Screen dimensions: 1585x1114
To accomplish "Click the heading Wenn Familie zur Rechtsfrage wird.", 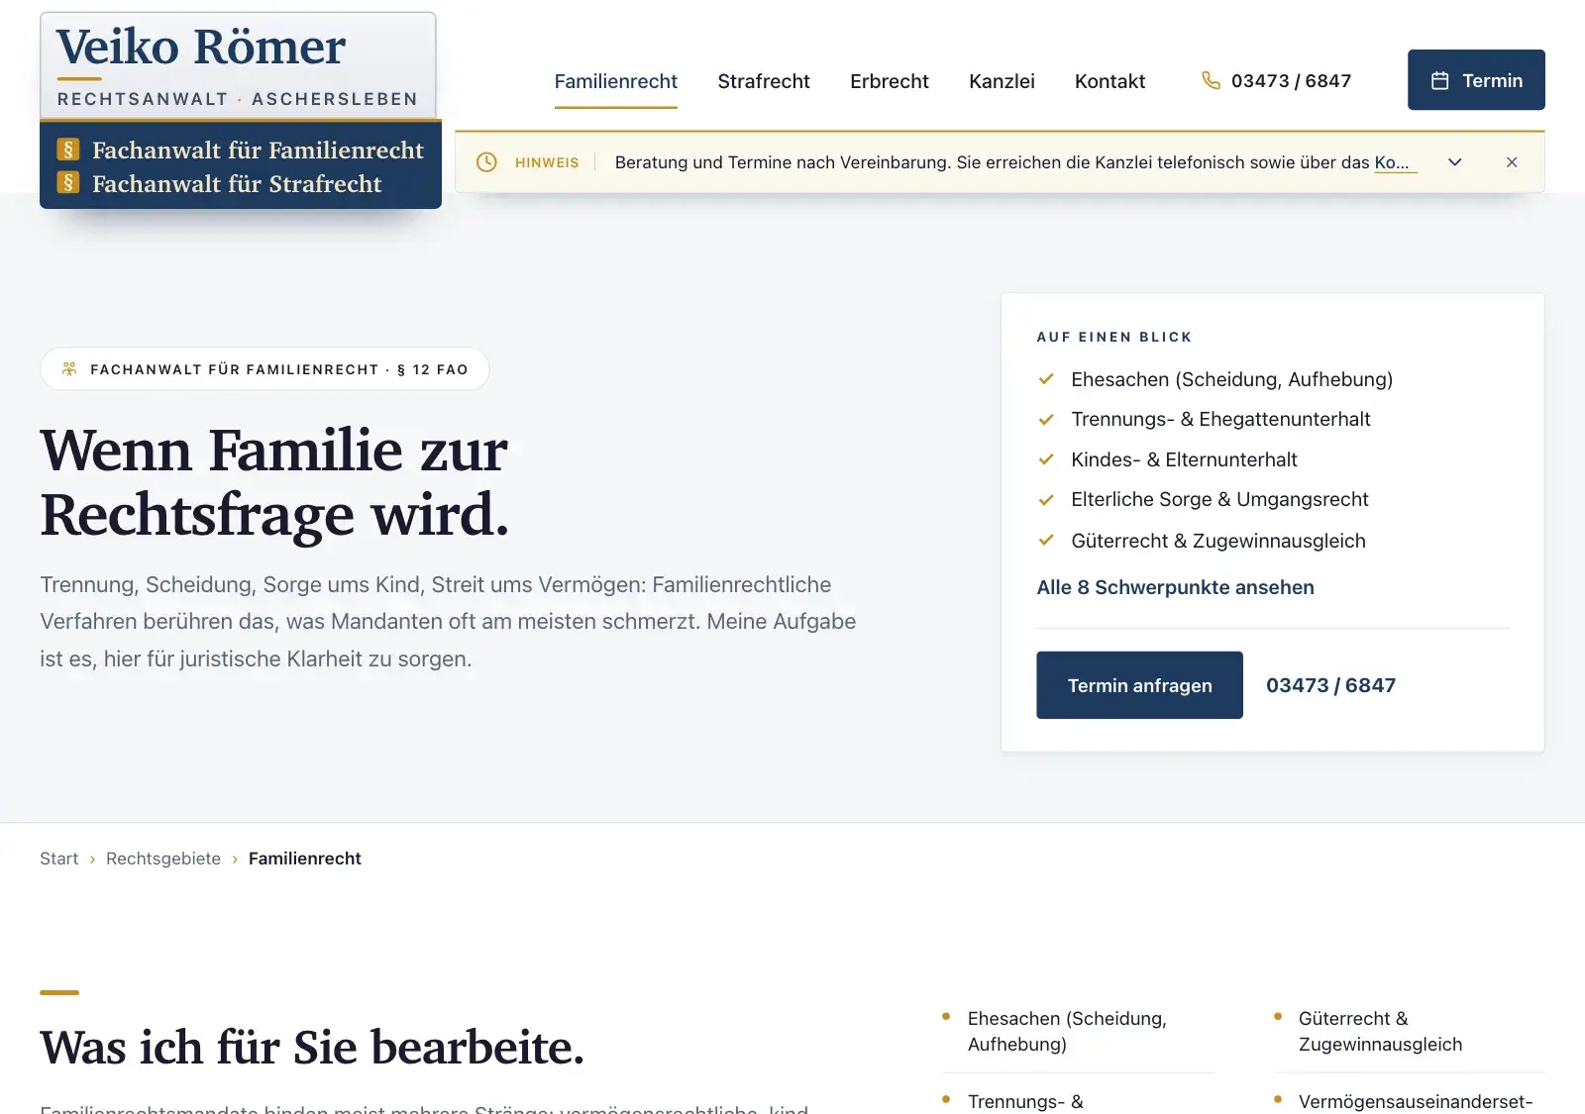I will tap(274, 482).
